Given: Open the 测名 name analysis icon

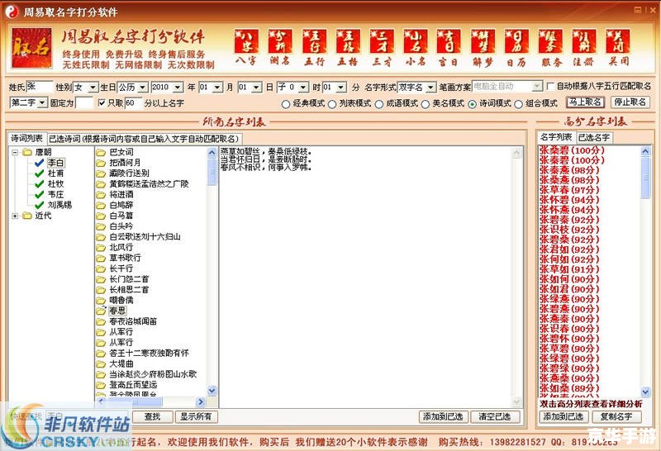Looking at the screenshot, I should tap(280, 47).
